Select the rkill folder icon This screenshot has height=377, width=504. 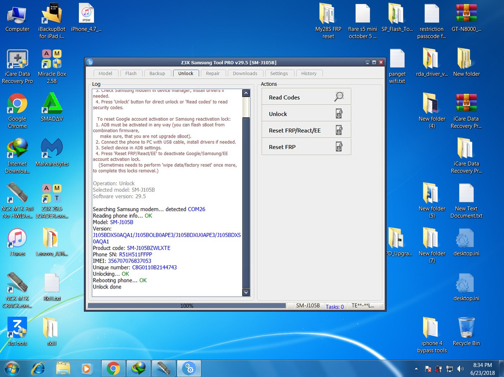[x=52, y=332]
